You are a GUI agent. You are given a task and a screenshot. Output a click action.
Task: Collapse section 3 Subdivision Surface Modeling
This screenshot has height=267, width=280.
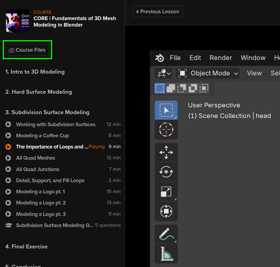click(47, 112)
